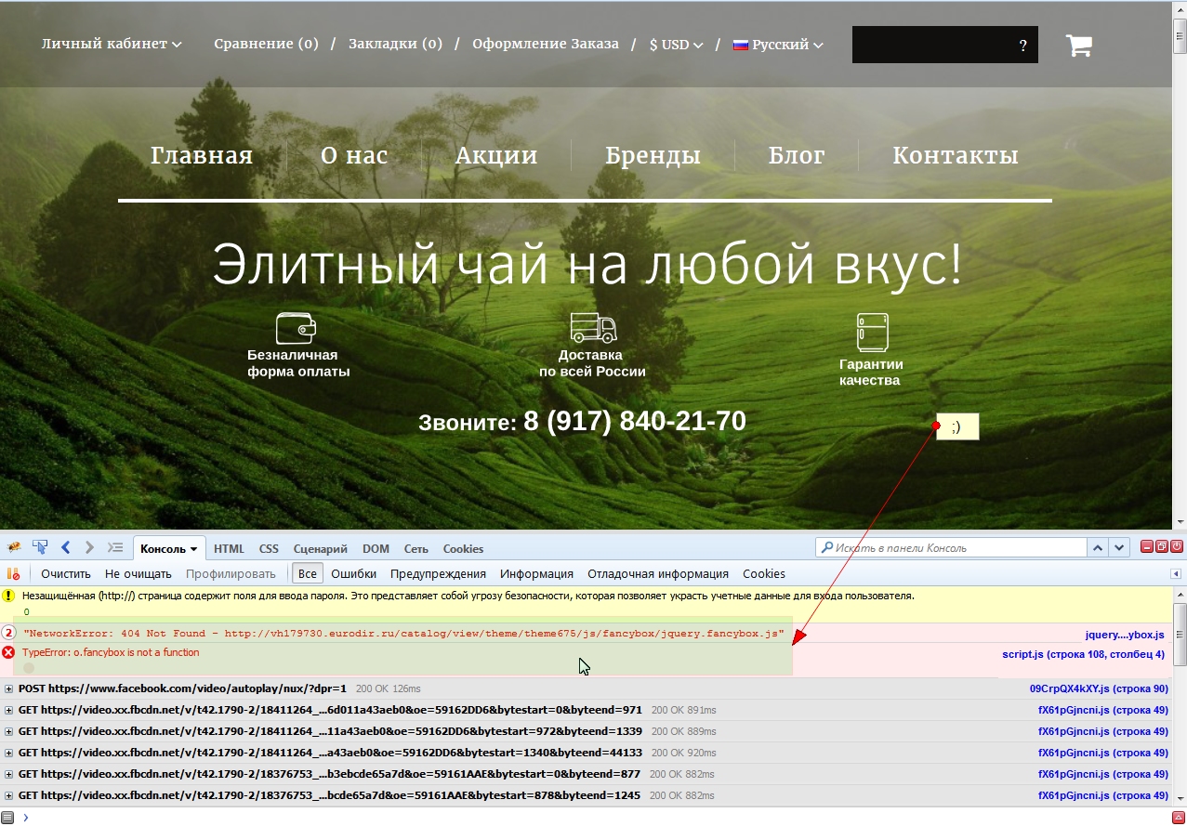
Task: Click the Russian flag icon in header
Action: [740, 44]
